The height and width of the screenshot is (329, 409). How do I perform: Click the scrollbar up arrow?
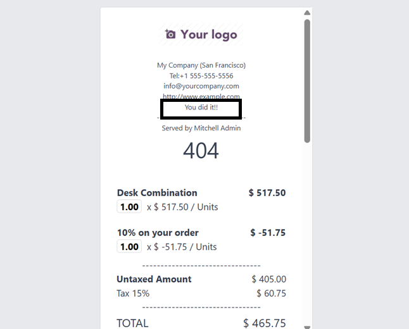(x=307, y=13)
